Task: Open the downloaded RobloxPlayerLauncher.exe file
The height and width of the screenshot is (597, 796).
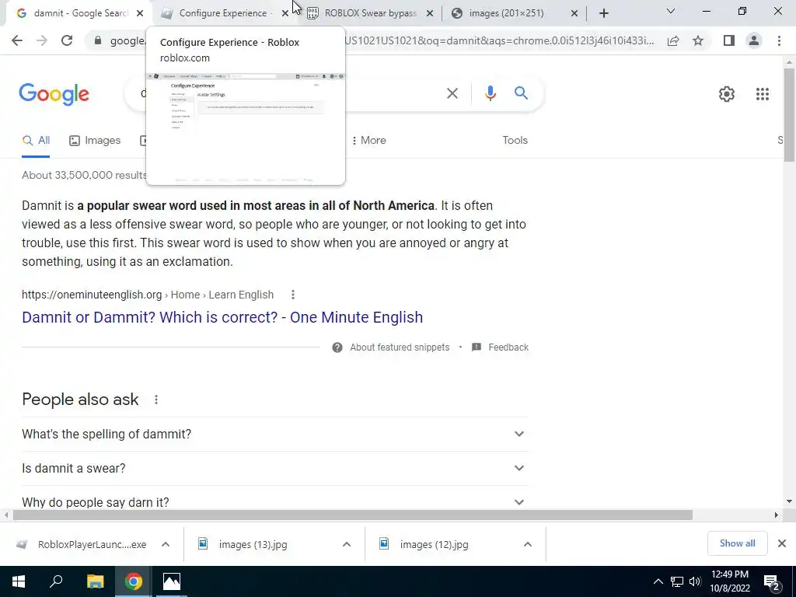Action: 81,545
